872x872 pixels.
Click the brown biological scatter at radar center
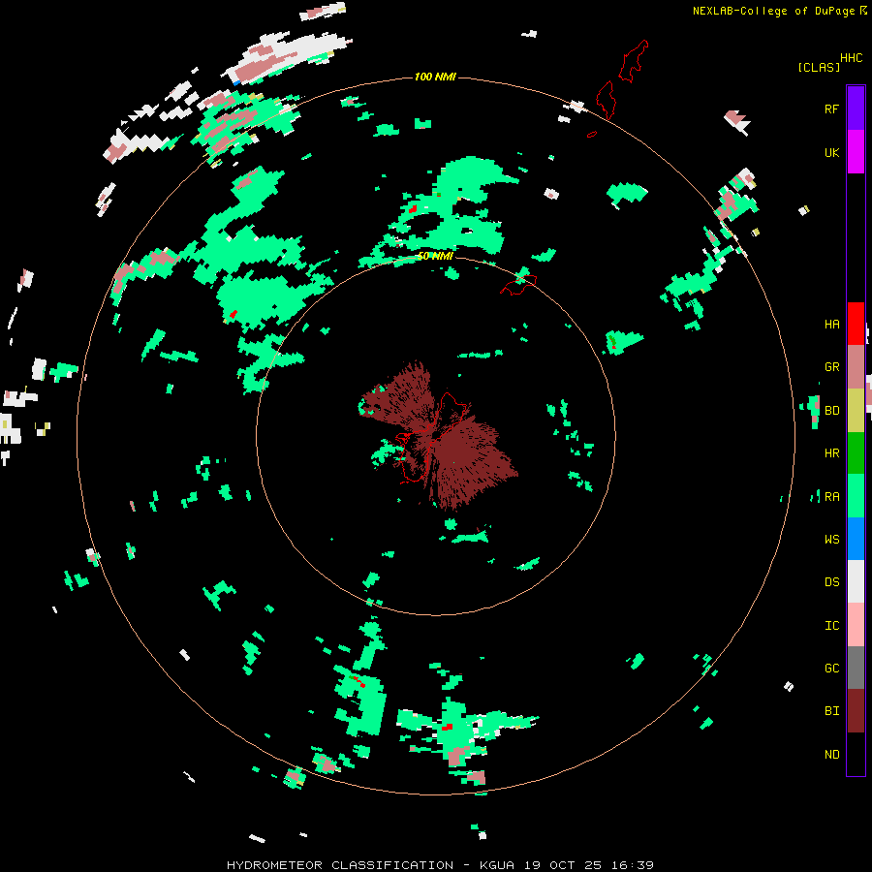coord(439,434)
